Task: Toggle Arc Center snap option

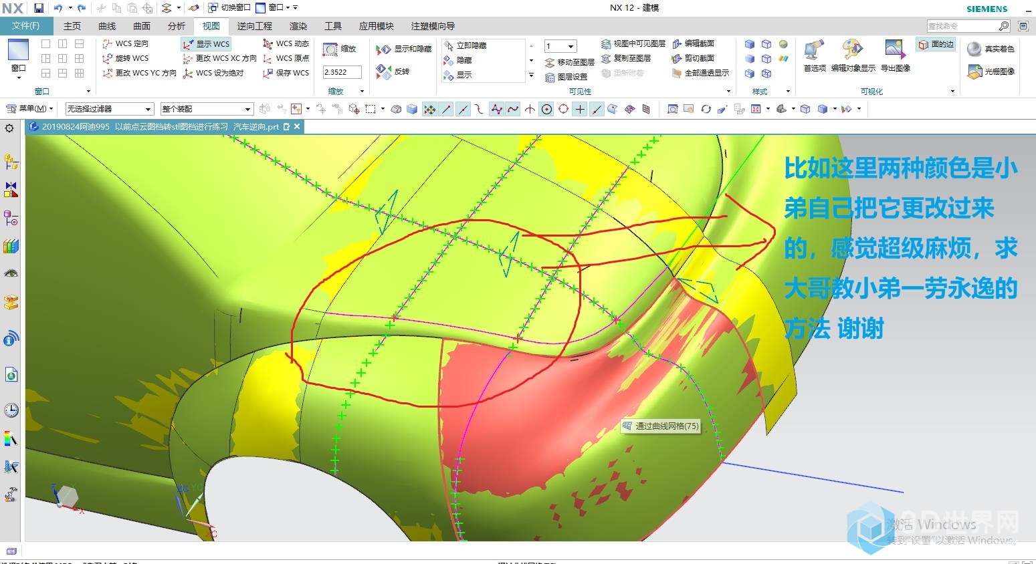Action: tap(546, 109)
